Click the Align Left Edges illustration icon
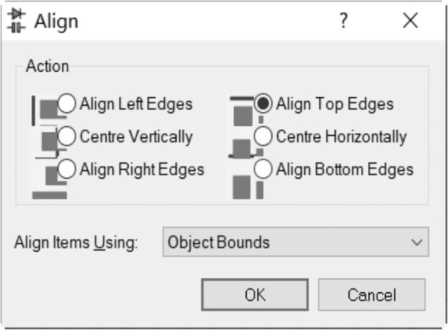 click(44, 109)
